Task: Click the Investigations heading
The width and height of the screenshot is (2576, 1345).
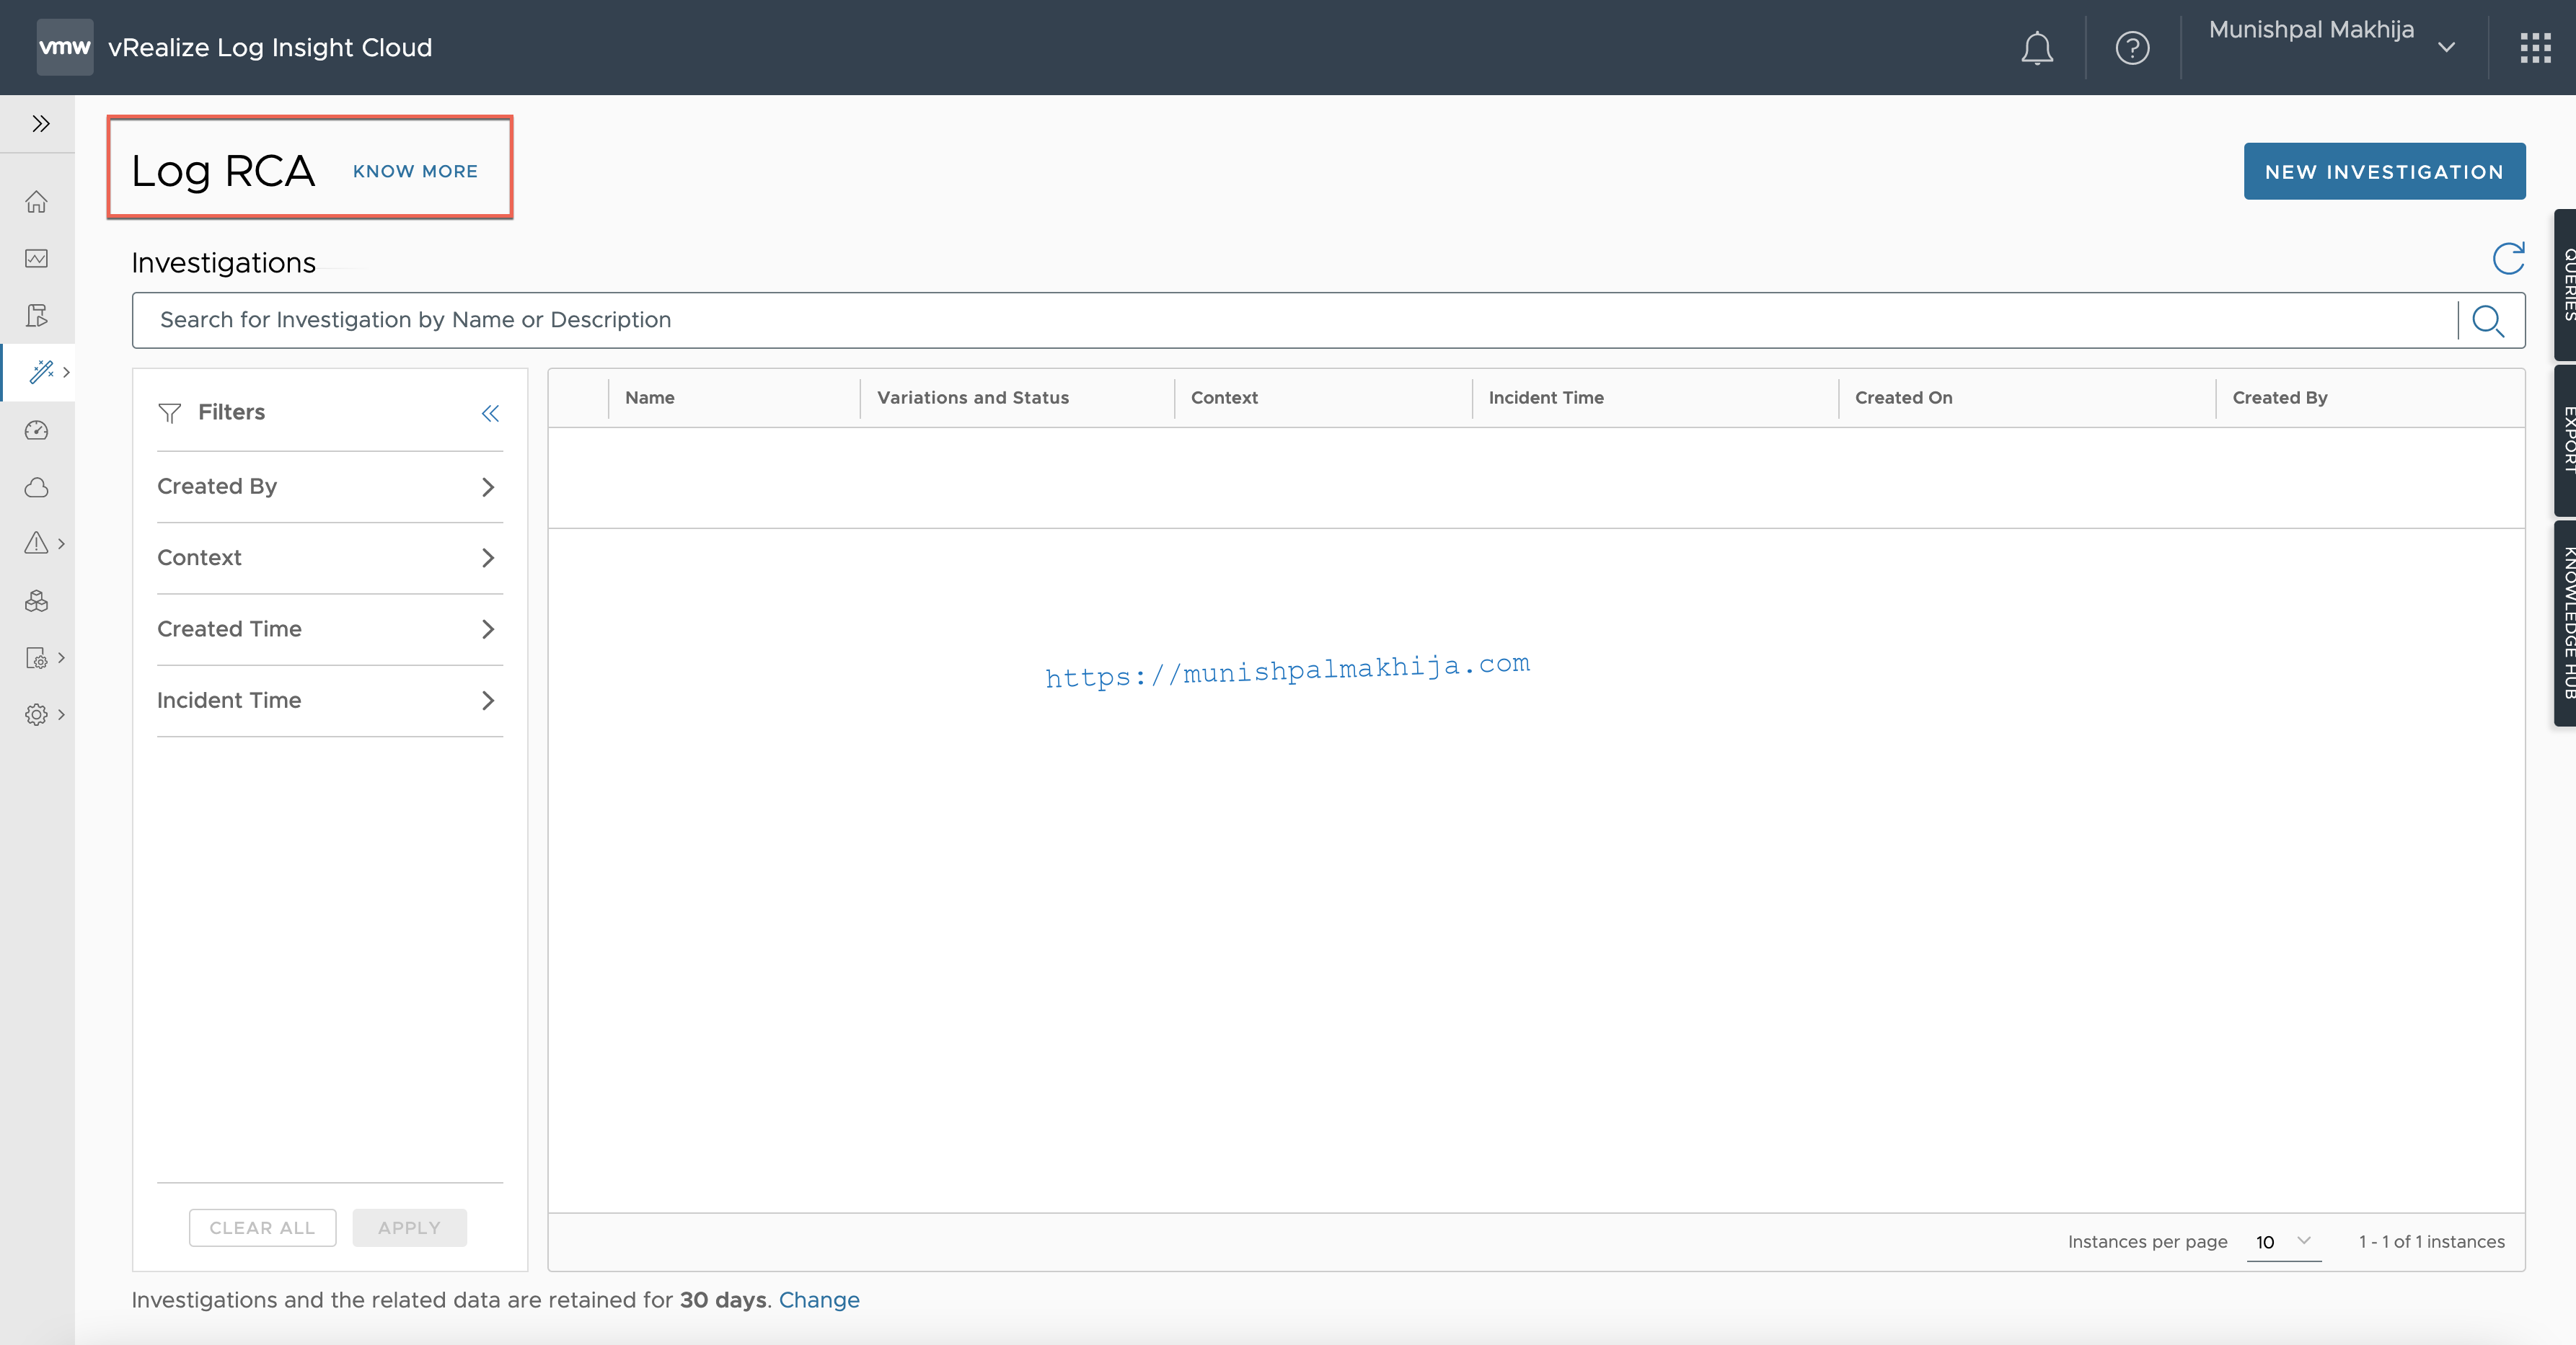Action: pyautogui.click(x=223, y=263)
